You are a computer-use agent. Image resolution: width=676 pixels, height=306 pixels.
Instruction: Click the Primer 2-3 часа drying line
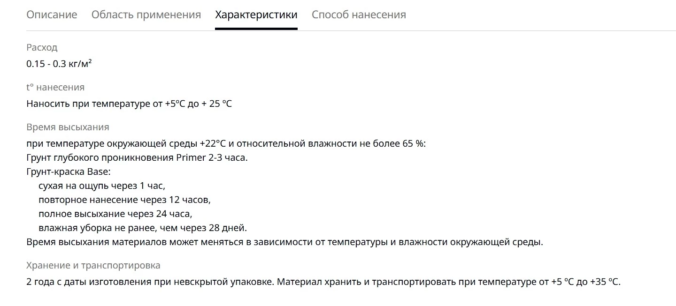pyautogui.click(x=137, y=157)
